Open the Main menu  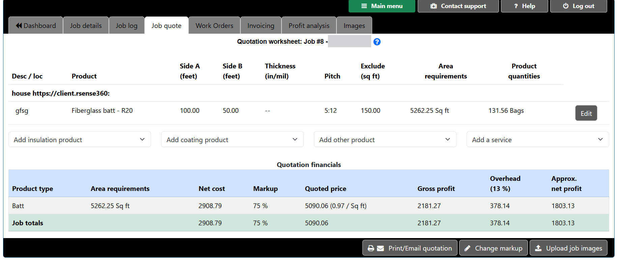[x=382, y=6]
